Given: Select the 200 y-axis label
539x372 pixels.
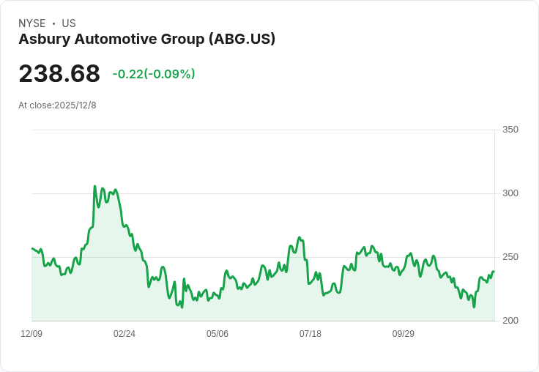Looking at the screenshot, I should pyautogui.click(x=510, y=321).
